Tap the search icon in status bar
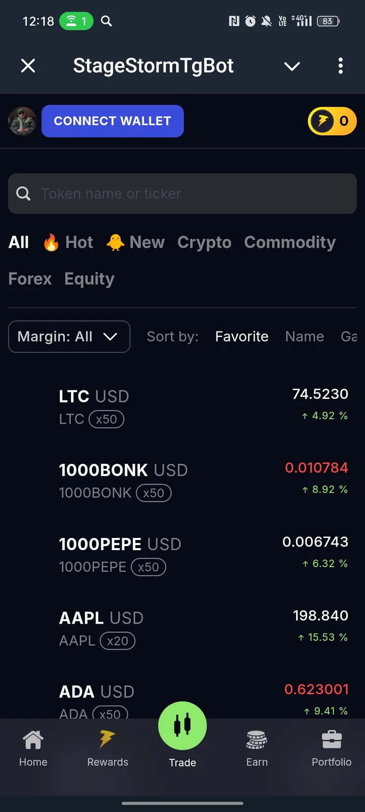The width and height of the screenshot is (365, 812). [106, 21]
